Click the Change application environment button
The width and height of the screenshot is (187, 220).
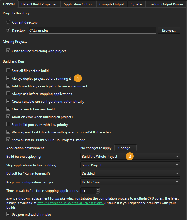point(125,148)
